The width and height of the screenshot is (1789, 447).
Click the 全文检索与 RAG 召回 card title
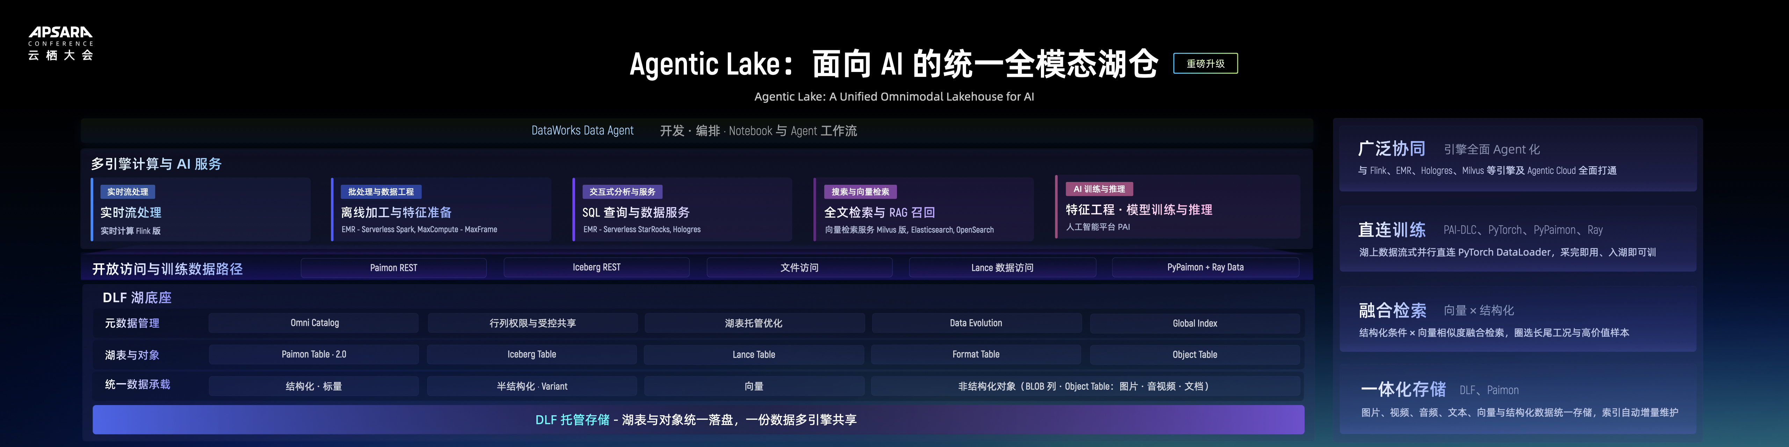tap(879, 212)
